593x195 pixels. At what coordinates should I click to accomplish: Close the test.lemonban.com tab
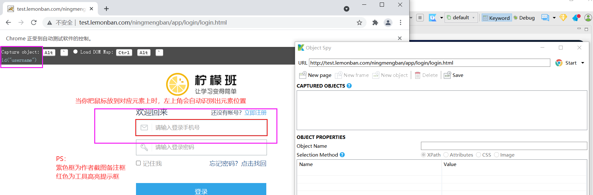[x=91, y=9]
